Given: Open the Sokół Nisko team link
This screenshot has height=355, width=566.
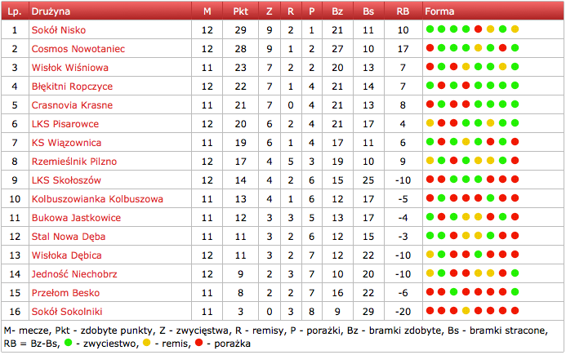Looking at the screenshot, I should pyautogui.click(x=57, y=30).
